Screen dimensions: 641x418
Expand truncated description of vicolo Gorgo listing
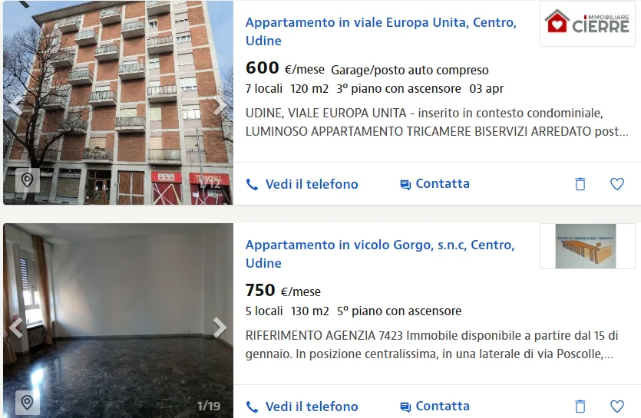(x=608, y=354)
